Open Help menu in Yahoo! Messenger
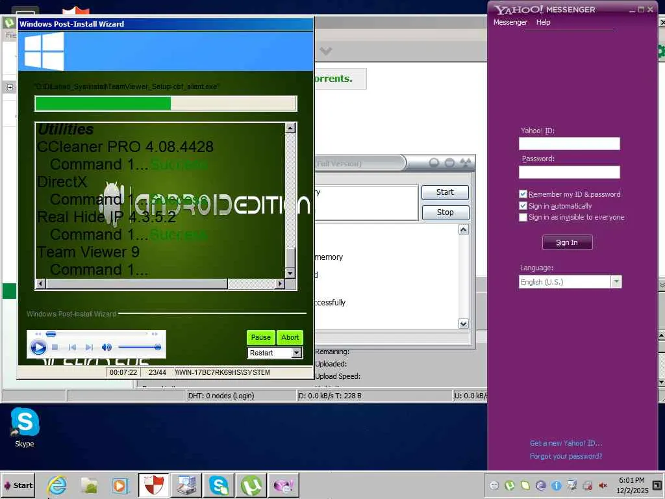Image resolution: width=665 pixels, height=499 pixels. [x=544, y=22]
